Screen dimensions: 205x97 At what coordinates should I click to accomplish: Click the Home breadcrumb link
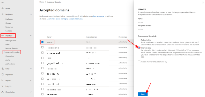42,2
